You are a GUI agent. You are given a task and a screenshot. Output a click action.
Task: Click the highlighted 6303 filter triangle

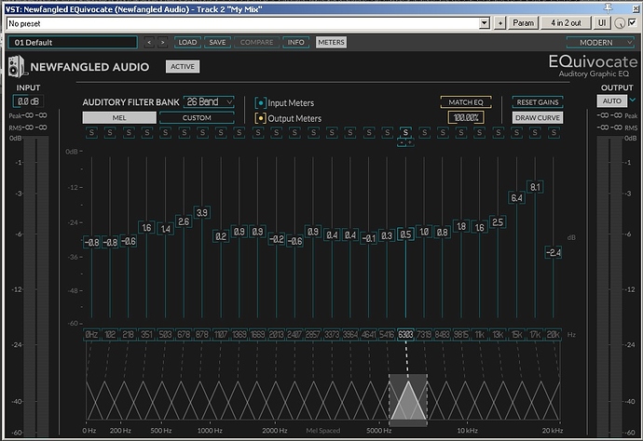tap(408, 400)
